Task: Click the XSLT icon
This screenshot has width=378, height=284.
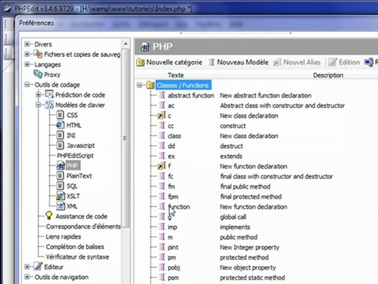Action: (61, 196)
